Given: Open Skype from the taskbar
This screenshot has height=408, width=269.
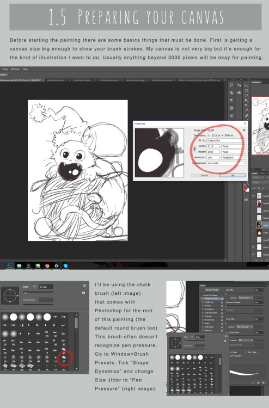Looking at the screenshot, I should pyautogui.click(x=65, y=265).
